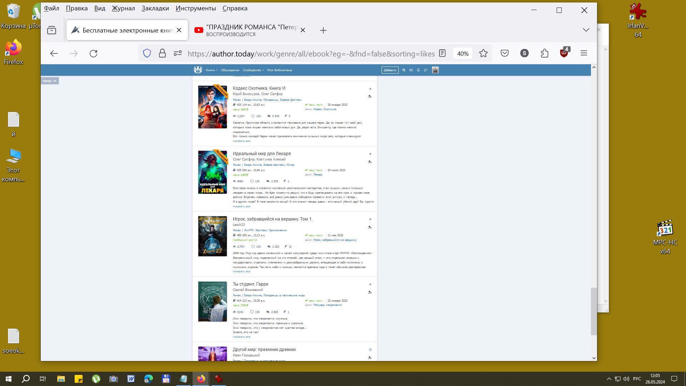The width and height of the screenshot is (686, 386).
Task: Open messages envelope icon in site header
Action: [411, 70]
